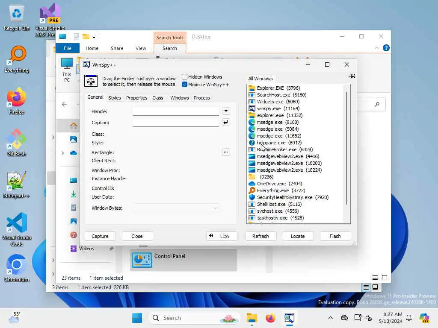Click the Locate button
438x328 pixels.
pos(298,236)
